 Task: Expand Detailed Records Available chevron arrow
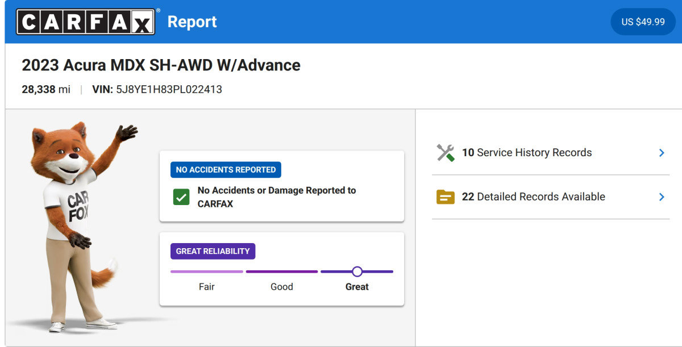point(662,197)
